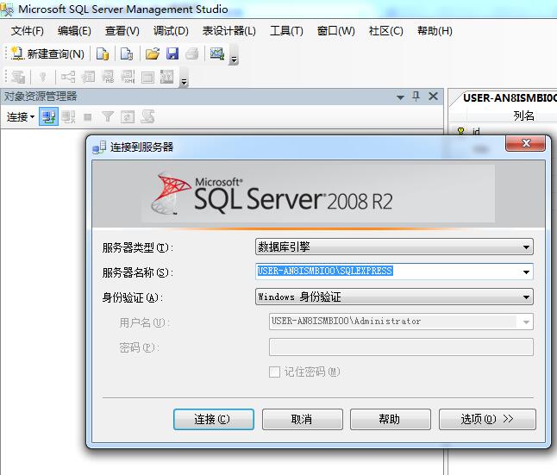Click the 取消 button
This screenshot has height=475, width=557.
[x=303, y=419]
